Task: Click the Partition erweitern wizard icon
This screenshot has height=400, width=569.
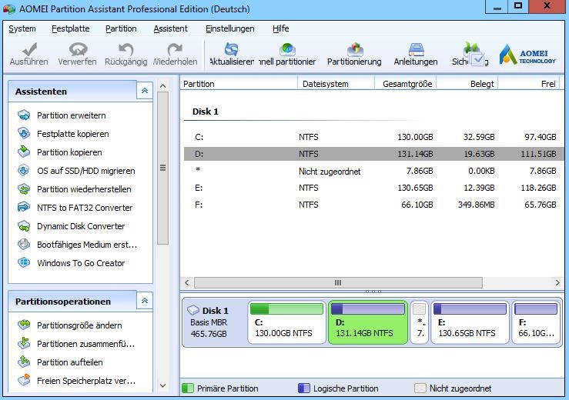Action: click(x=24, y=115)
